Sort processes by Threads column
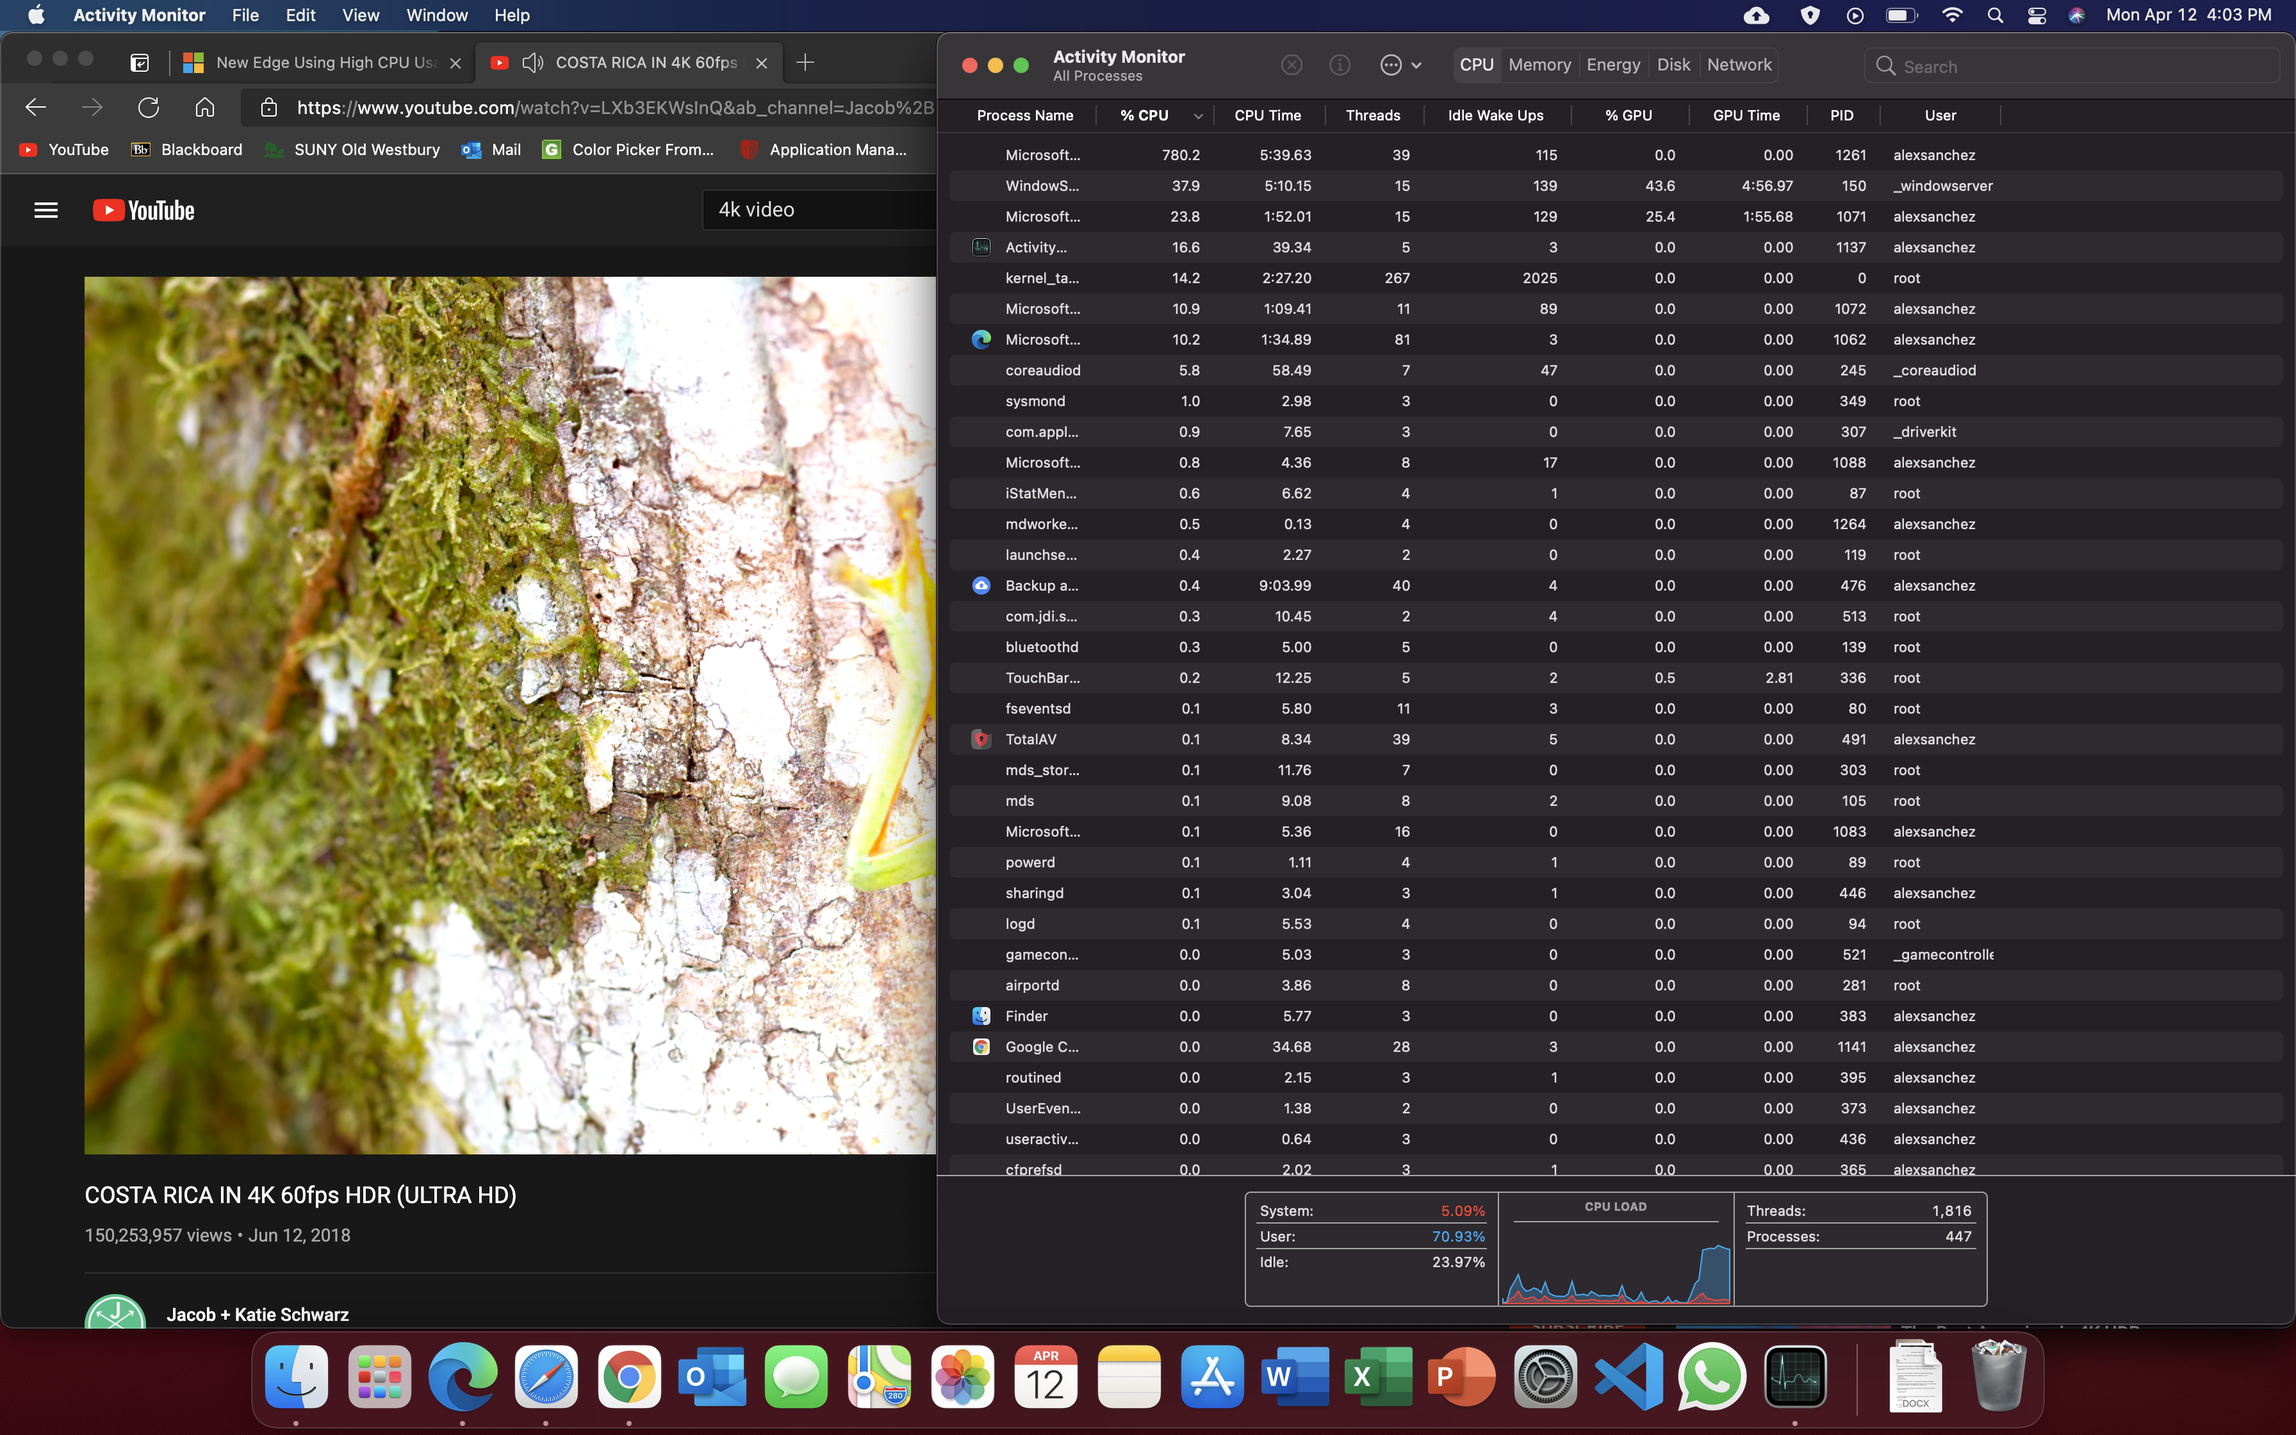This screenshot has height=1435, width=2296. [1372, 115]
